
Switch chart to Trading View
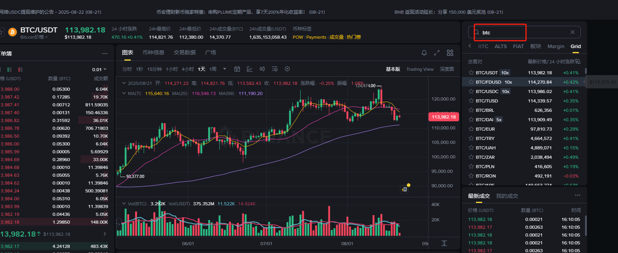[420, 69]
